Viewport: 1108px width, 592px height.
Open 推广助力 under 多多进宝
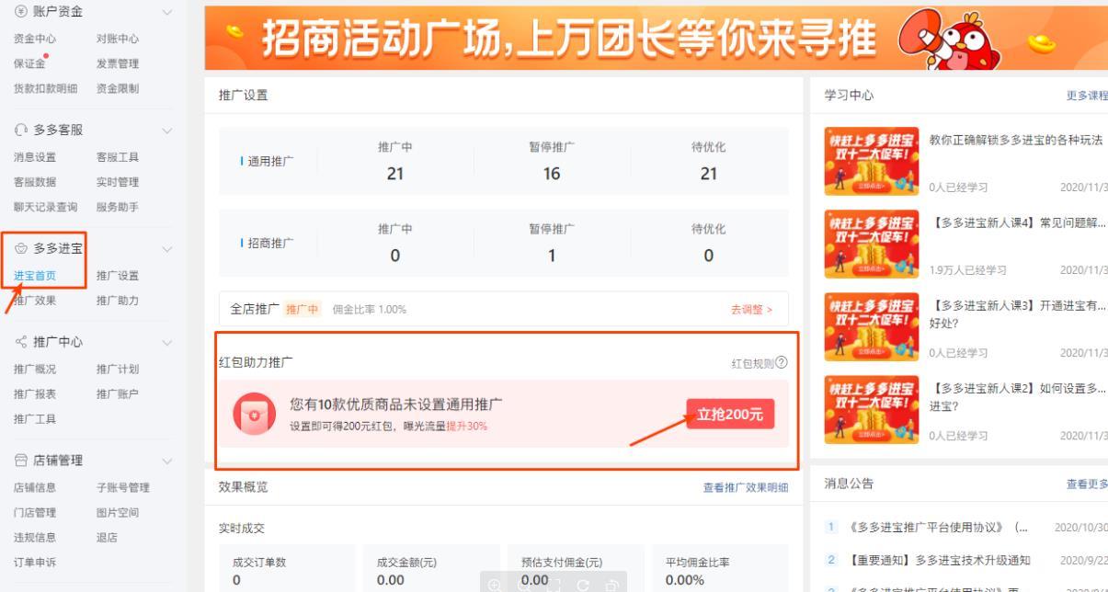[117, 300]
